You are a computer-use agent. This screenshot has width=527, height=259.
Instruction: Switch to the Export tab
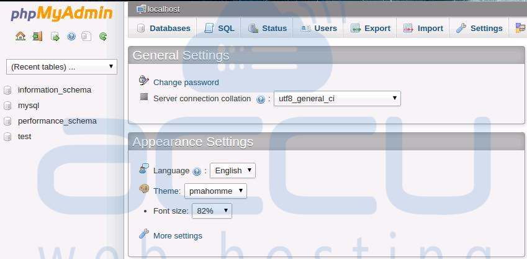pos(370,28)
